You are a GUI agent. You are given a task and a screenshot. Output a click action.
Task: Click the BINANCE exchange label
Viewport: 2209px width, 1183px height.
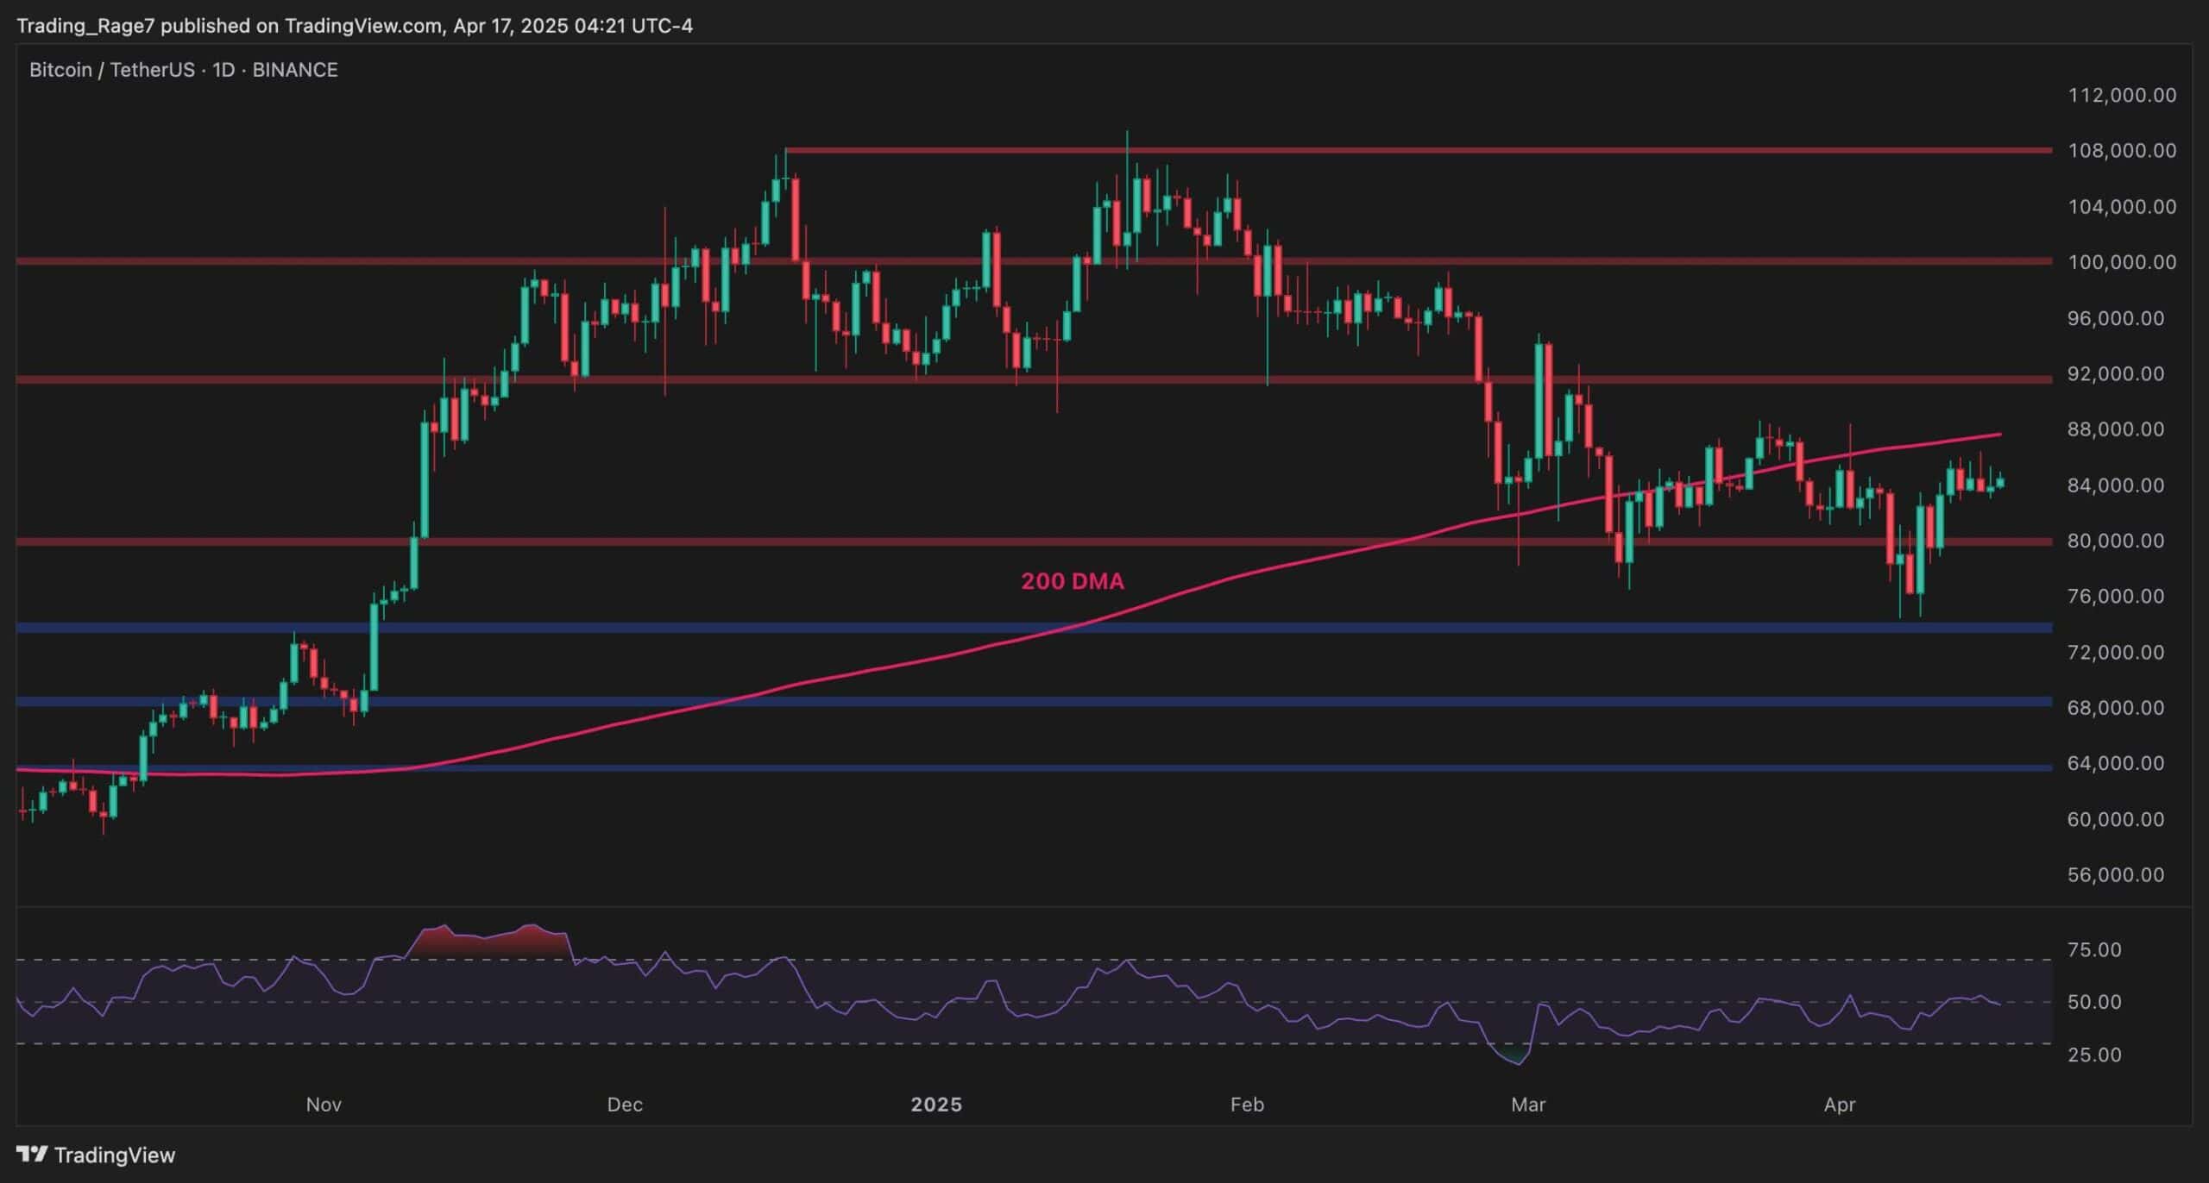[294, 70]
